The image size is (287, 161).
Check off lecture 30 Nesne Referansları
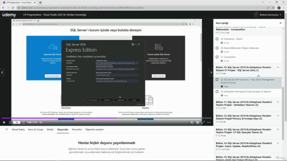pyautogui.click(x=217, y=48)
